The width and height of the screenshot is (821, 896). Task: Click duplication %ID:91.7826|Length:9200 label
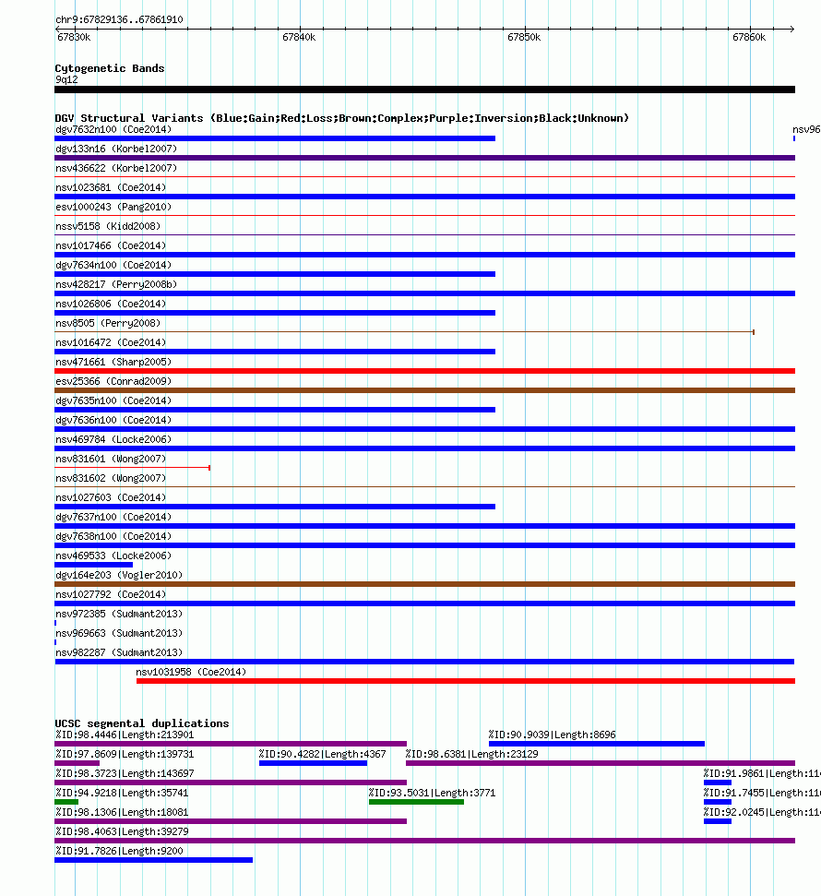point(119,853)
